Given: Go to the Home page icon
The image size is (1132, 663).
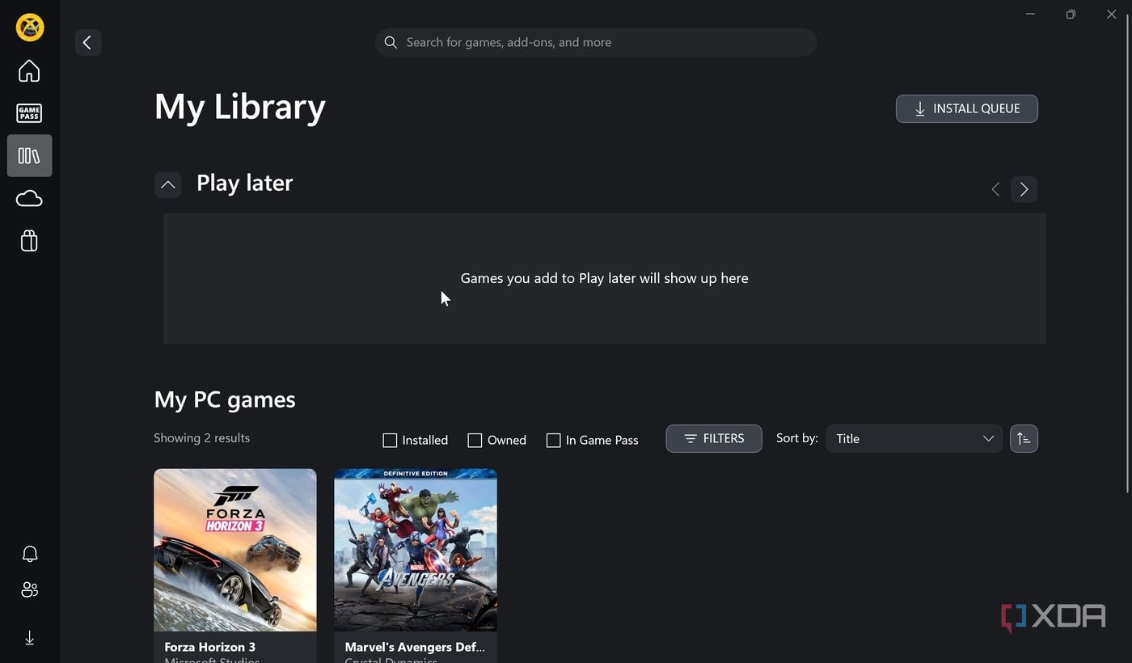Looking at the screenshot, I should click(29, 71).
